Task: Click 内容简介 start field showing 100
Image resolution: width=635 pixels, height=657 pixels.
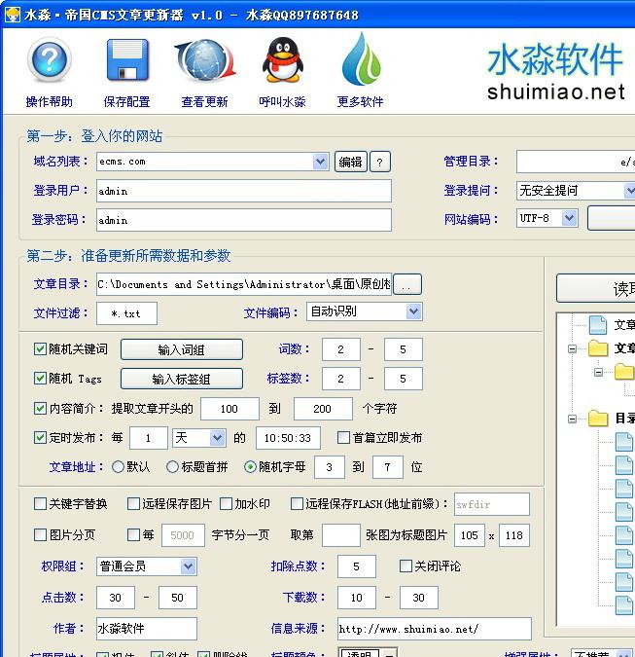Action: tap(229, 409)
